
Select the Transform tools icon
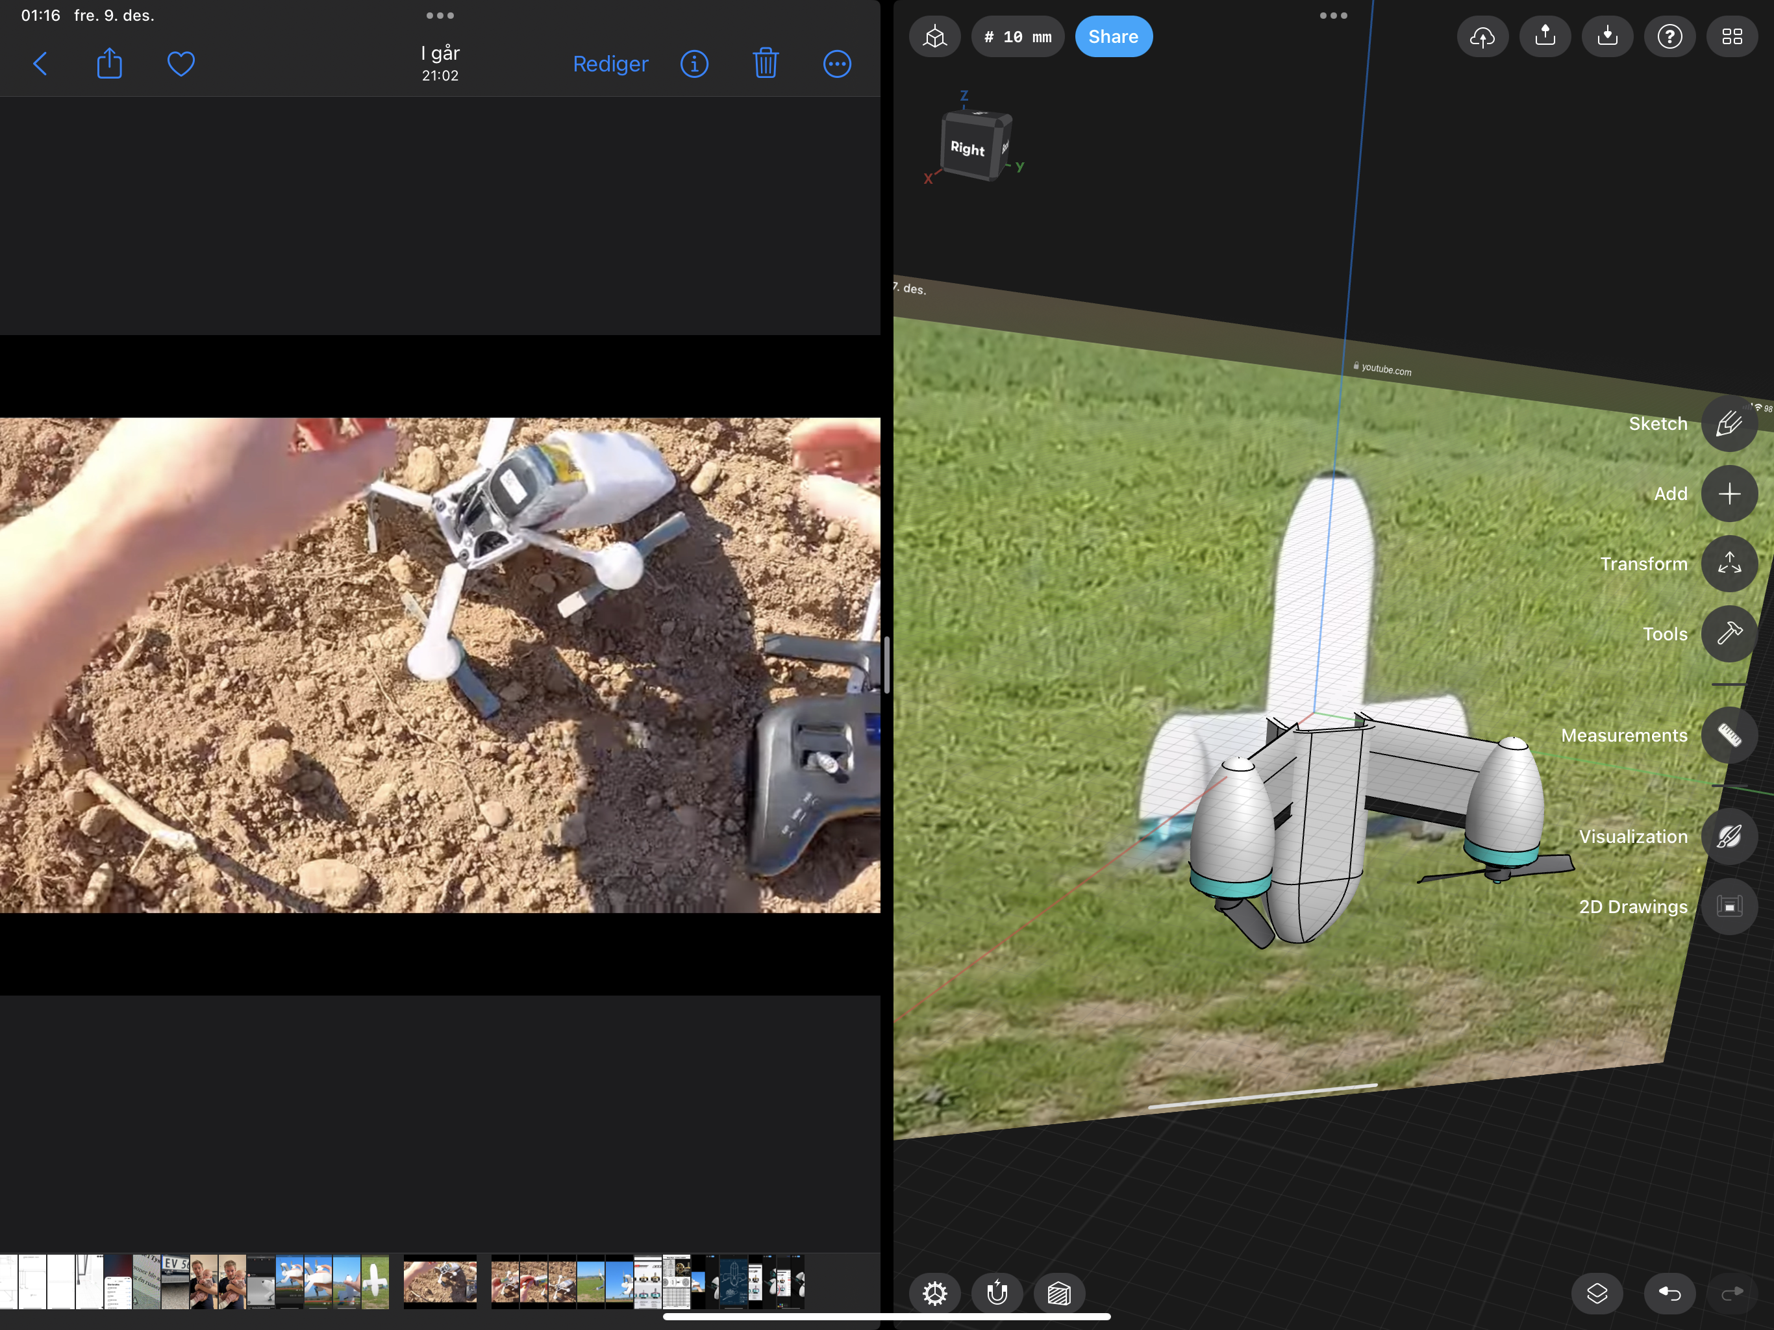pos(1729,564)
